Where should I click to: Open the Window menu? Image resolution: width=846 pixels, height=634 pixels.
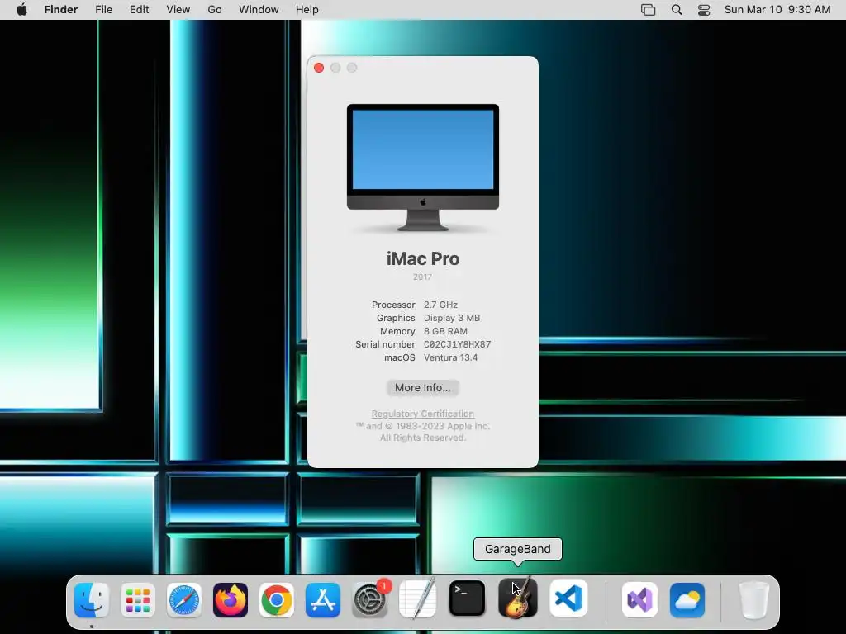(x=259, y=10)
